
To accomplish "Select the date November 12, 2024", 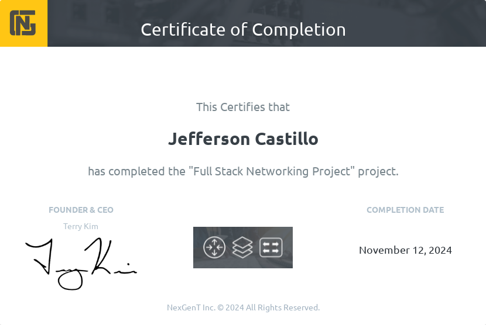I will click(x=405, y=250).
